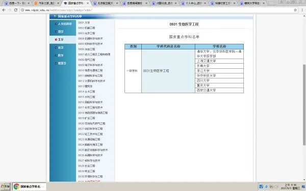
Task: Click 上海交通大学 table cell
Action: pyautogui.click(x=219, y=61)
